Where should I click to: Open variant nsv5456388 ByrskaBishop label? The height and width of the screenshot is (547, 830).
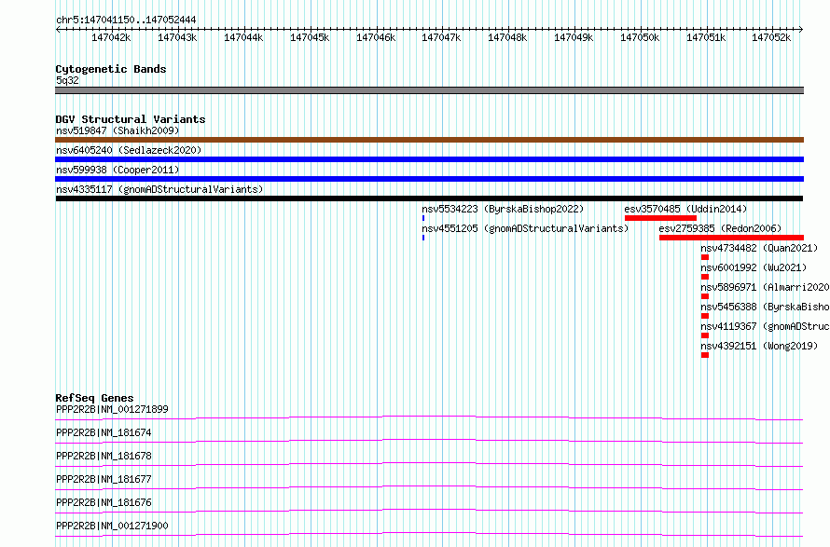[765, 307]
